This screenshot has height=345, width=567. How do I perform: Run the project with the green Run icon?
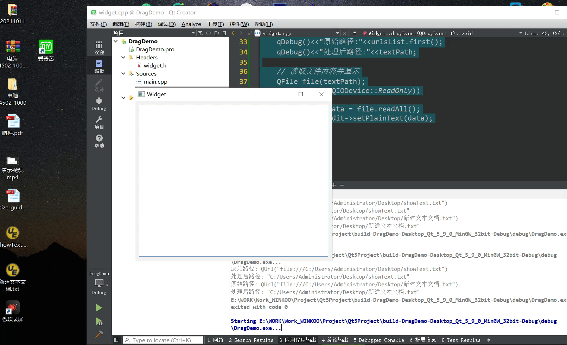(99, 308)
